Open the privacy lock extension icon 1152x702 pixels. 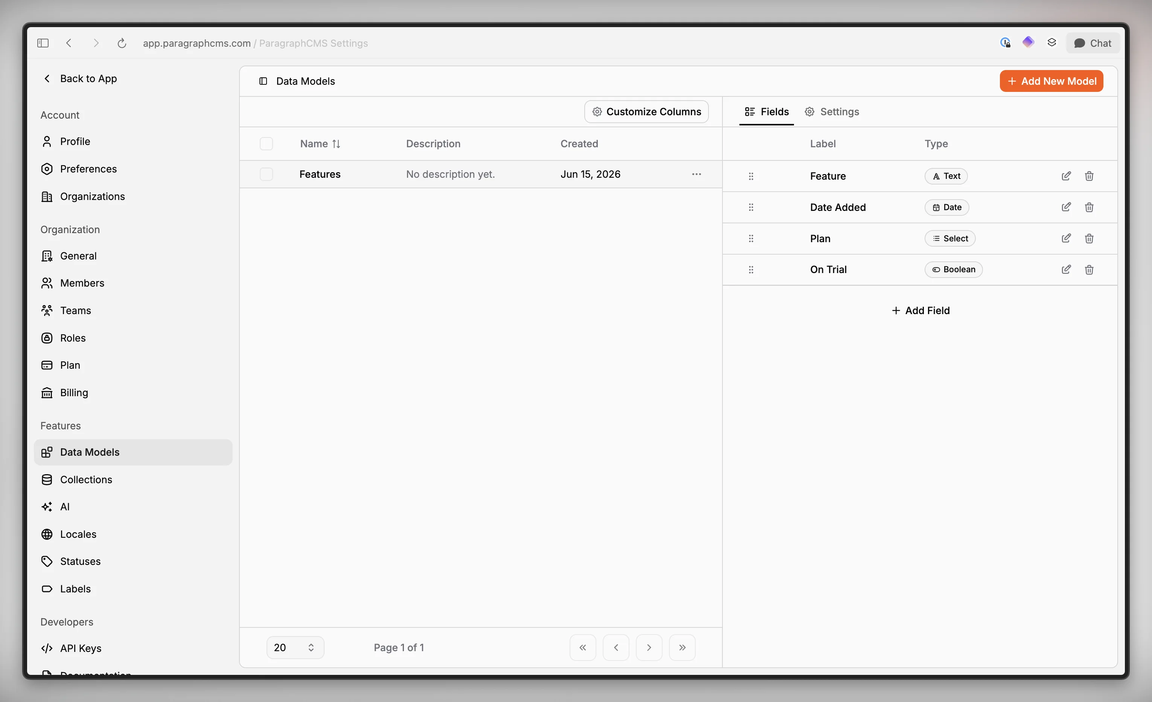1005,43
